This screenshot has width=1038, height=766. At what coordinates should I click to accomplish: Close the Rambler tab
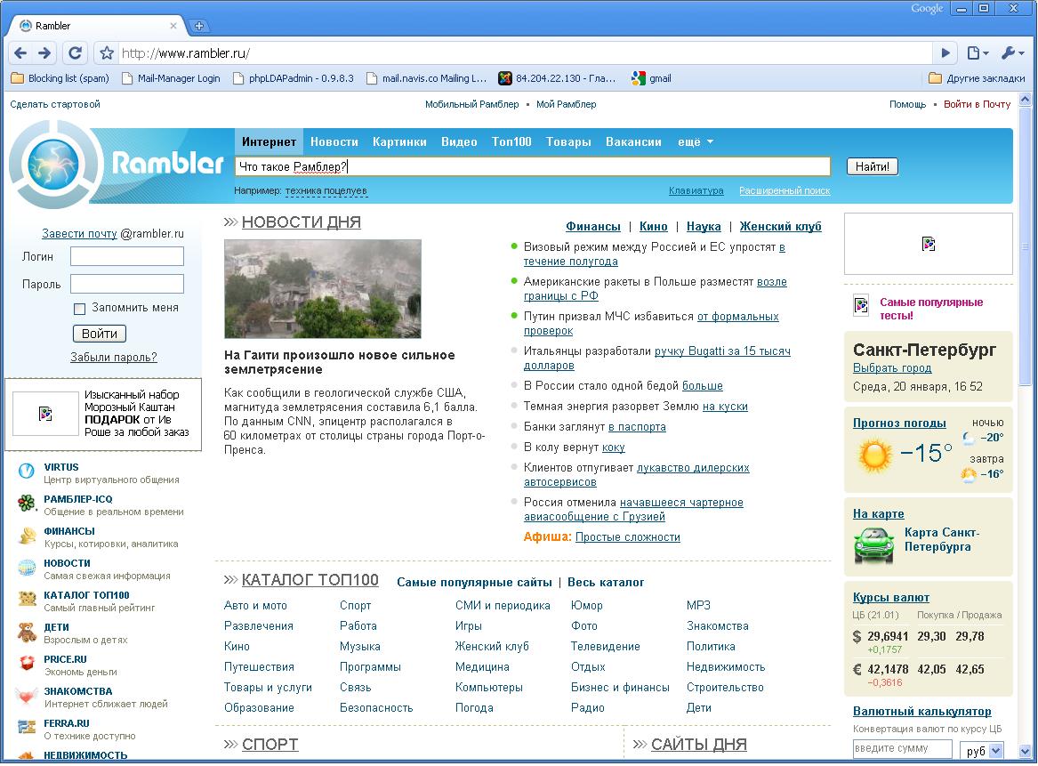[x=173, y=26]
